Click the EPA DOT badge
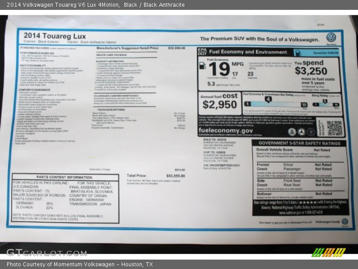The height and width of the screenshot is (269, 358). click(202, 52)
